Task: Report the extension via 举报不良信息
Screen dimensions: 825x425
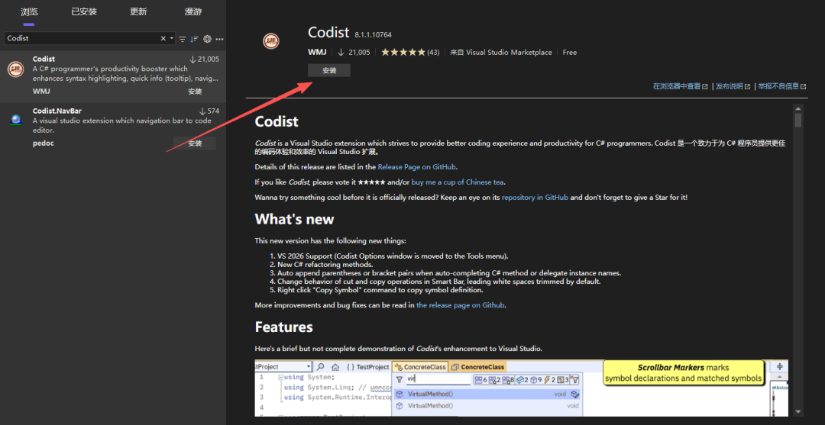Action: (x=781, y=86)
